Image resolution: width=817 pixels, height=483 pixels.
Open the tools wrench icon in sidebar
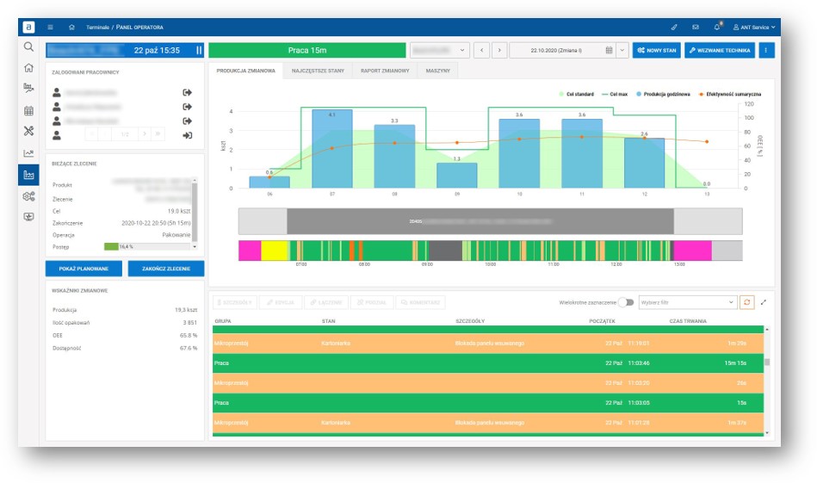[28, 131]
